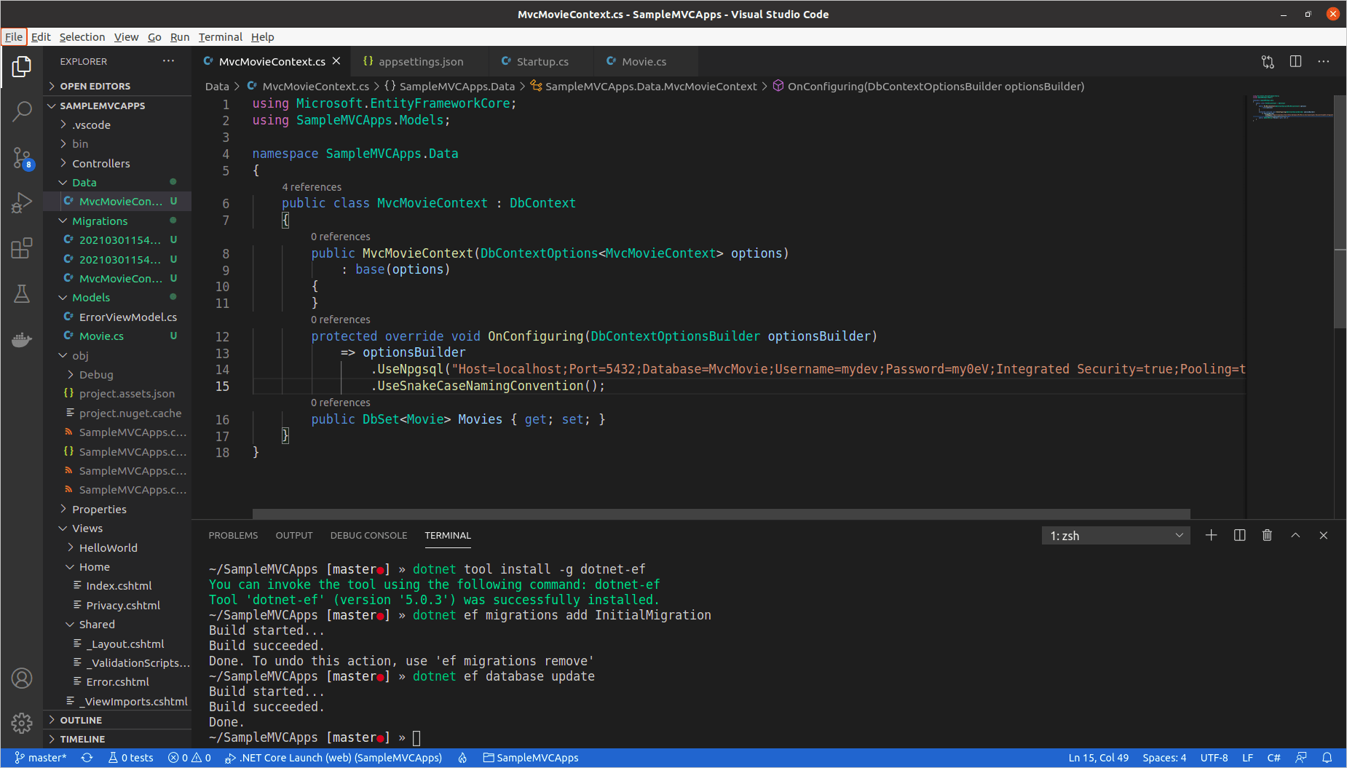Open master* branch picker in status bar

click(41, 757)
